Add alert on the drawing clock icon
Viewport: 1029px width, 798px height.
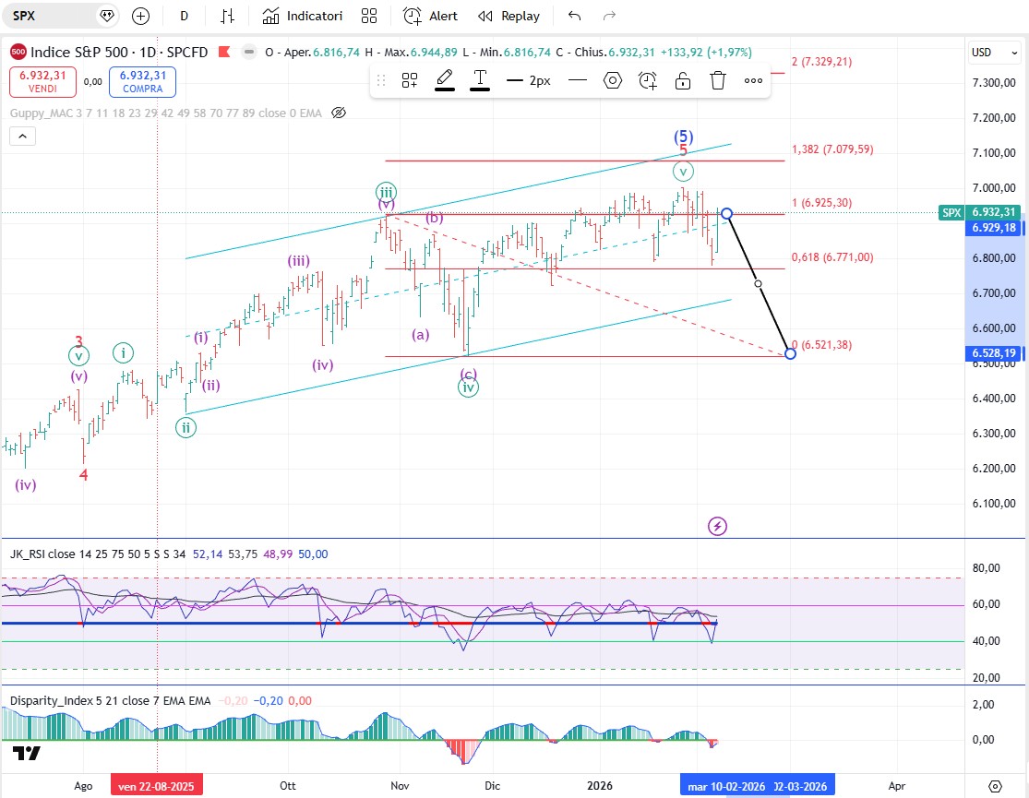click(648, 80)
